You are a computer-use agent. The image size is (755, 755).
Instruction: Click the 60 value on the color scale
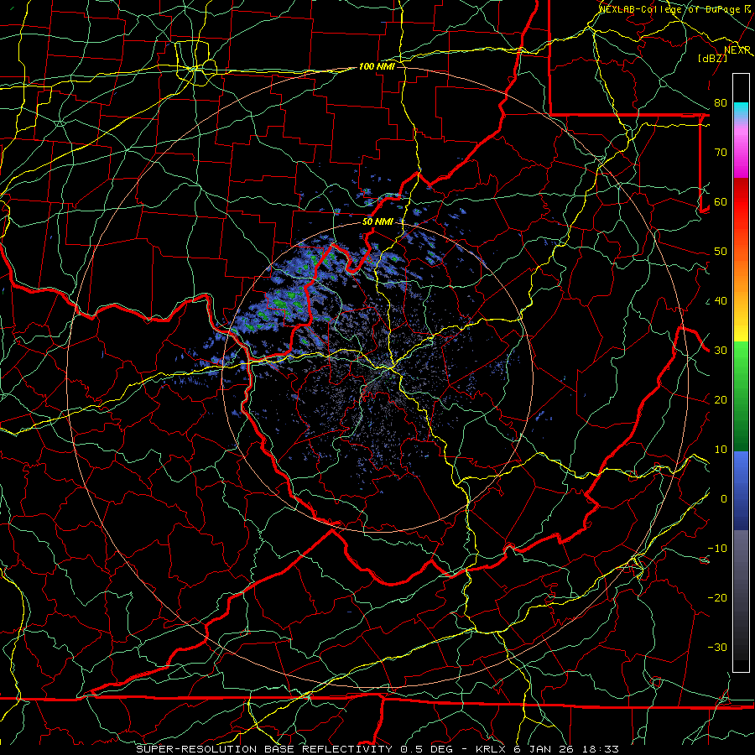721,201
